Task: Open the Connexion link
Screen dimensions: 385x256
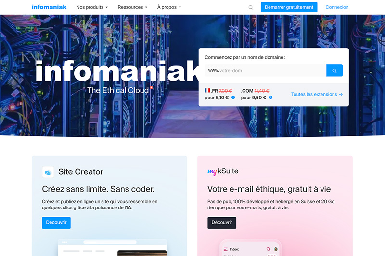Action: (337, 7)
